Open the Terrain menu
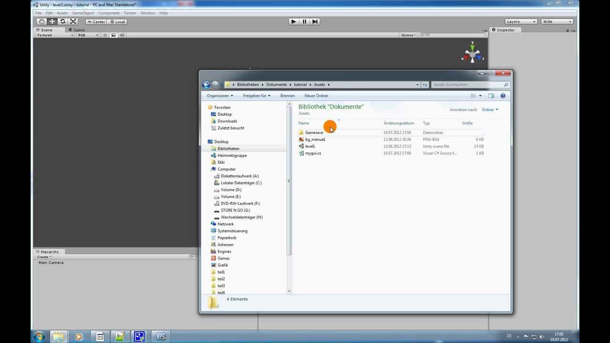This screenshot has height=343, width=610. 130,13
